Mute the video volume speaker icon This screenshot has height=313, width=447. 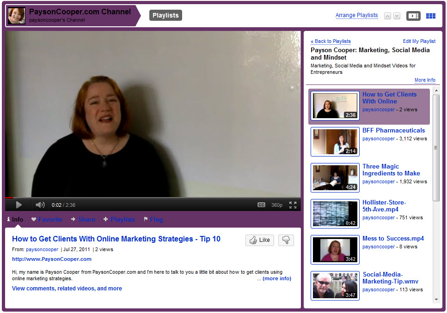(x=40, y=205)
